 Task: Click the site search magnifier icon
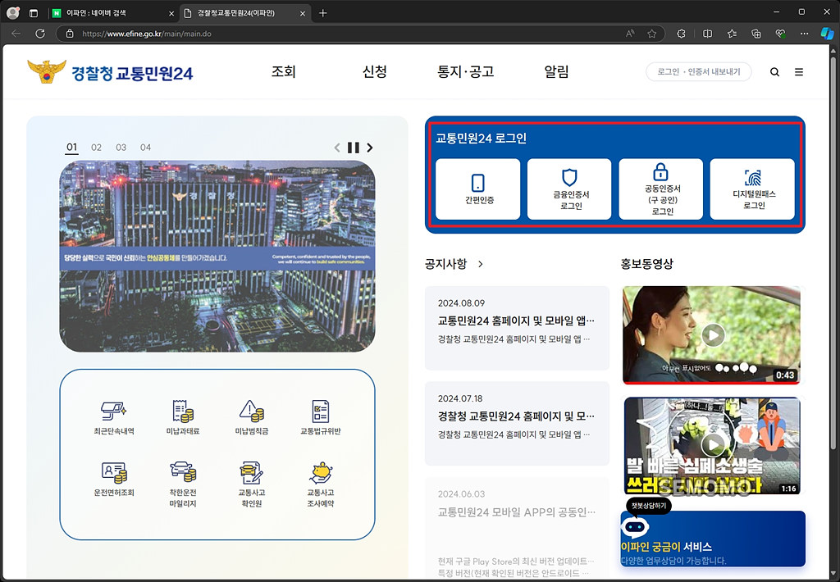pos(774,72)
